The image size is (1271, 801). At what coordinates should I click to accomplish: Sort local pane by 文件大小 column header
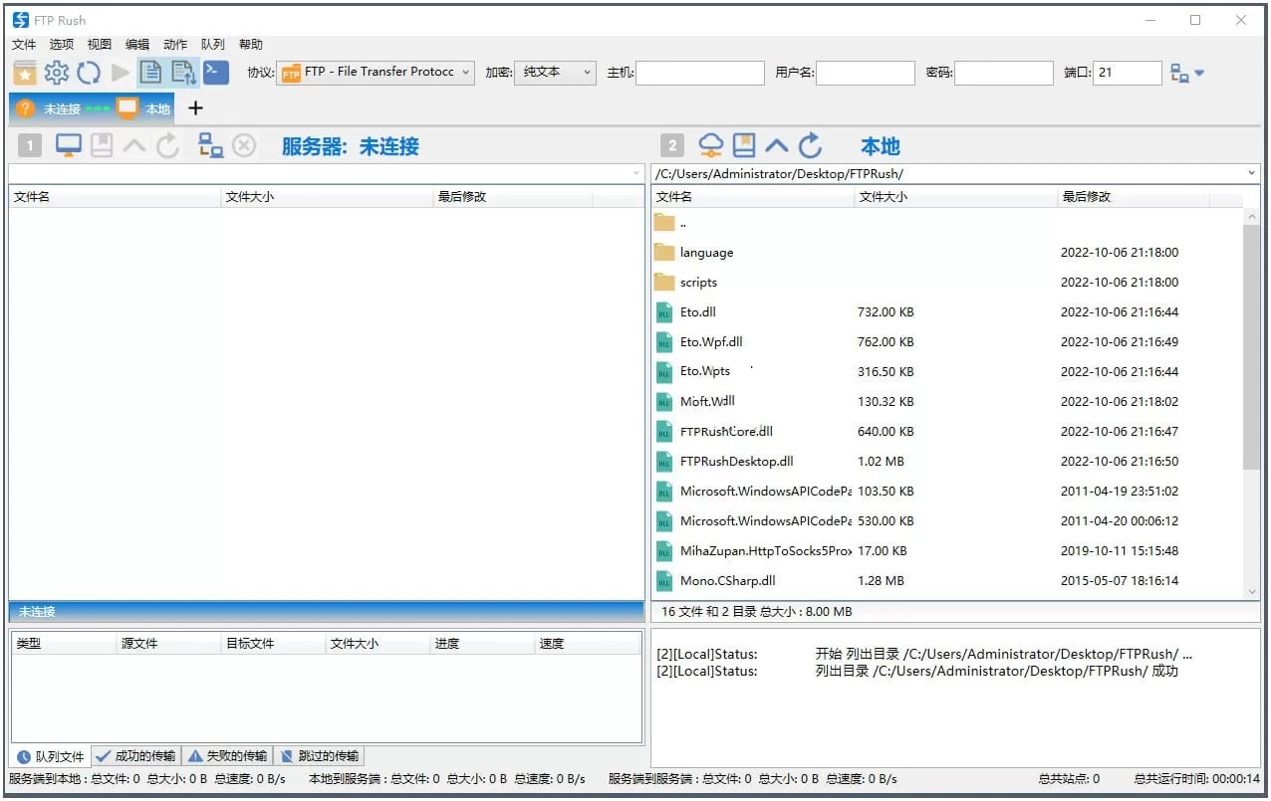click(x=956, y=197)
